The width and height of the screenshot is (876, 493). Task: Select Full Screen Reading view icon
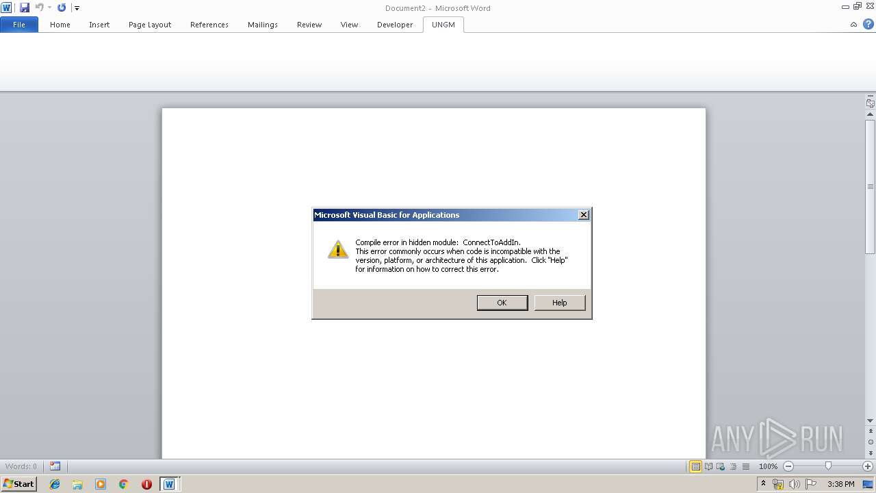709,466
